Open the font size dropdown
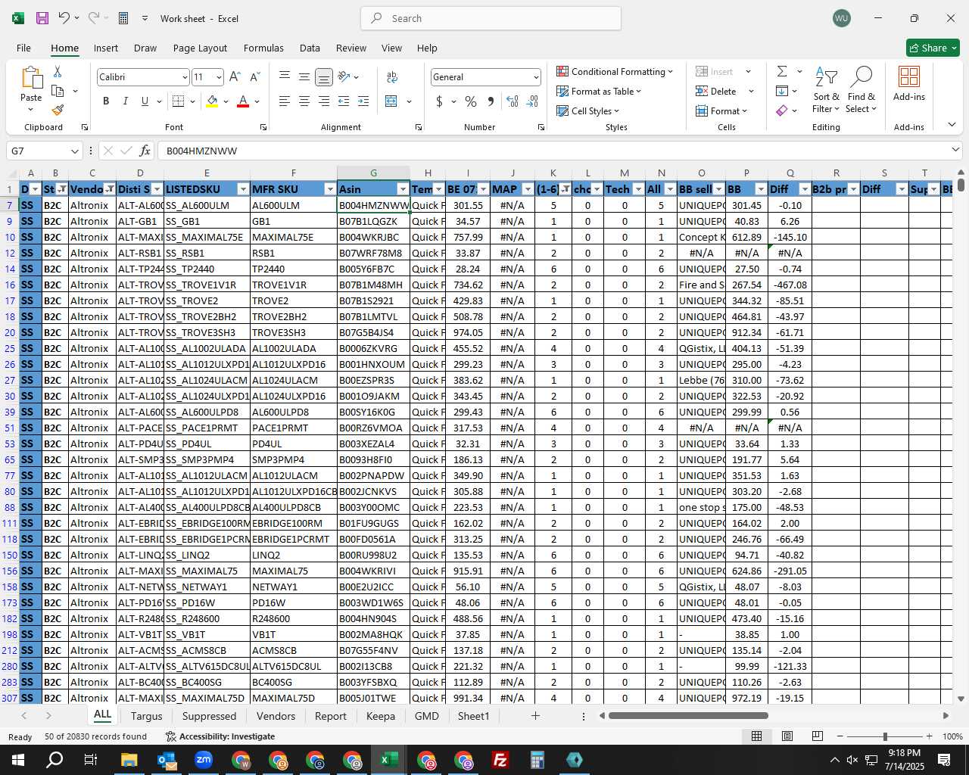The width and height of the screenshot is (969, 775). coord(219,77)
